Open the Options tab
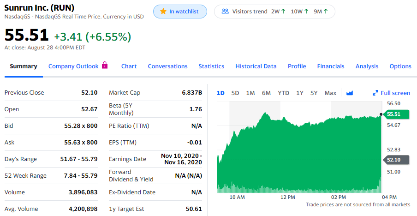Viewport: 417px width, 216px height. (x=400, y=66)
